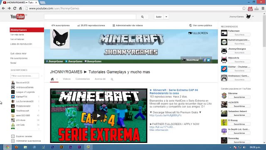Click the search magnifier button
This screenshot has width=266, height=150.
pos(142,17)
